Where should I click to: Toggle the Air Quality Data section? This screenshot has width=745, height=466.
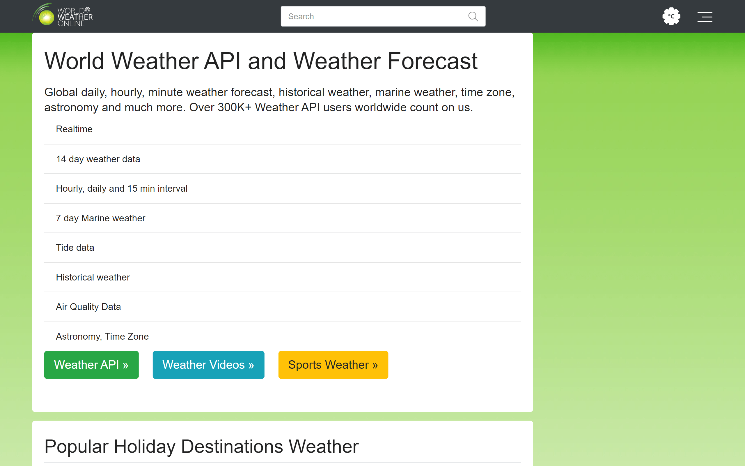(88, 307)
